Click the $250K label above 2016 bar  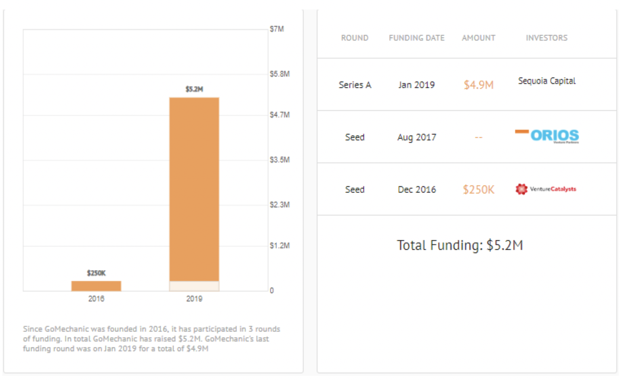[96, 273]
